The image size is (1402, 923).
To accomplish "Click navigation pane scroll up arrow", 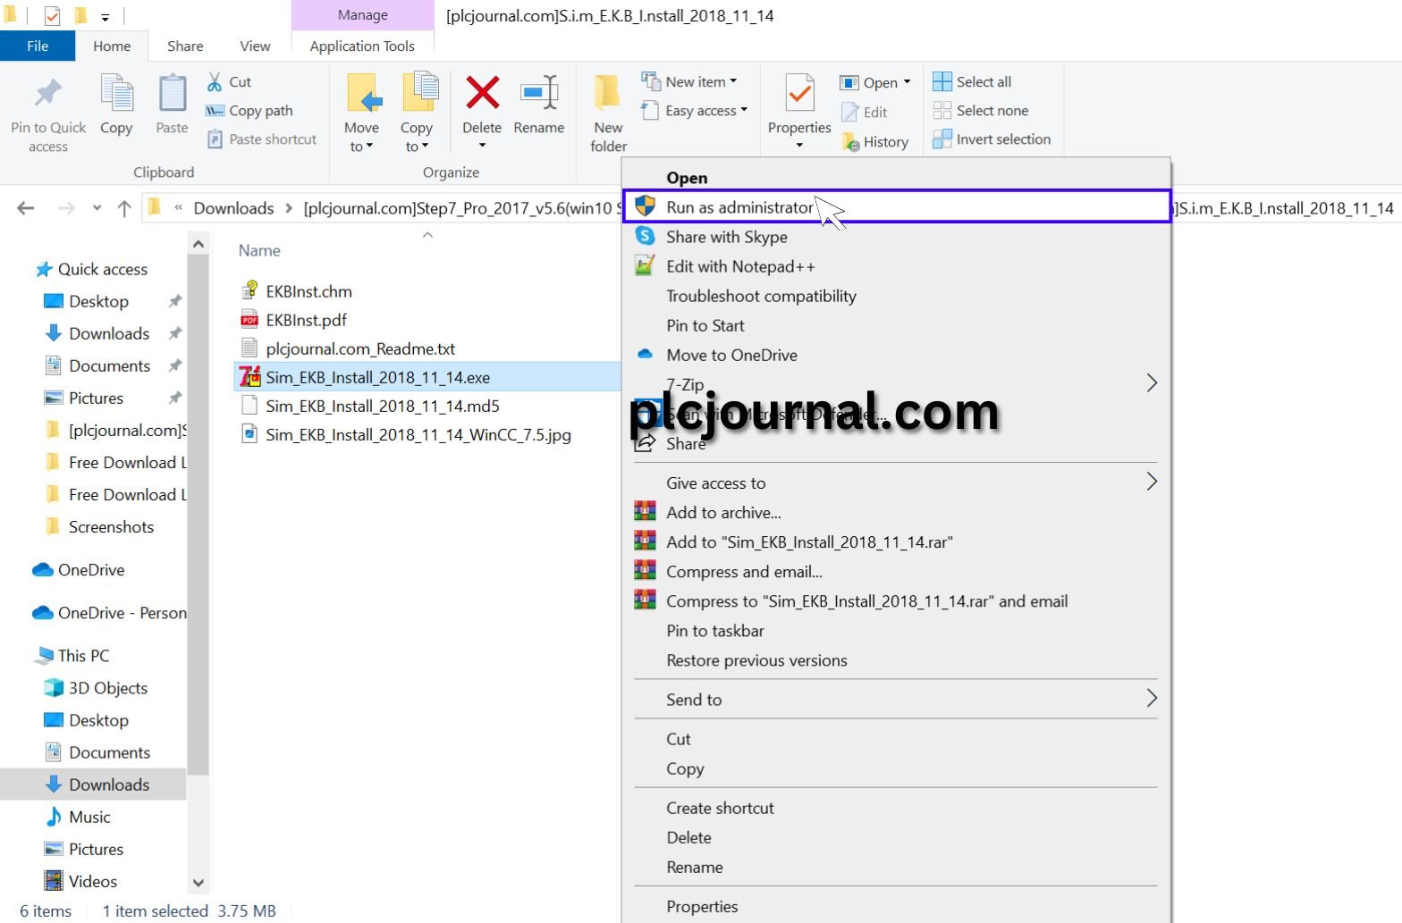I will click(x=198, y=244).
